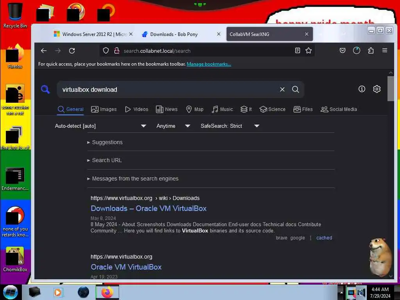Select the Map search category

(x=195, y=109)
